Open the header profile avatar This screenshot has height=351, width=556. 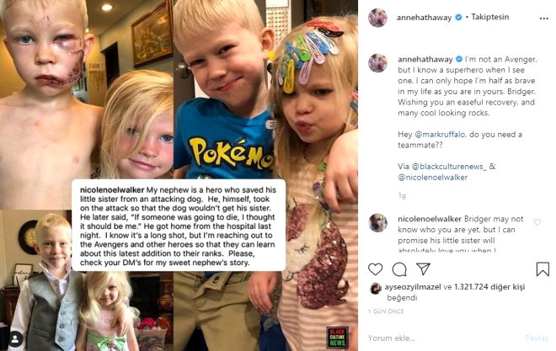(x=377, y=18)
